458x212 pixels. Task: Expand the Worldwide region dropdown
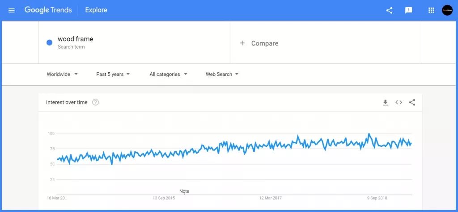point(62,74)
